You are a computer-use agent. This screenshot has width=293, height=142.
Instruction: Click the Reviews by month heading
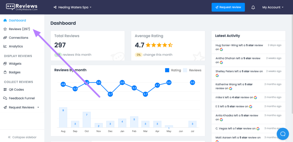[70, 70]
